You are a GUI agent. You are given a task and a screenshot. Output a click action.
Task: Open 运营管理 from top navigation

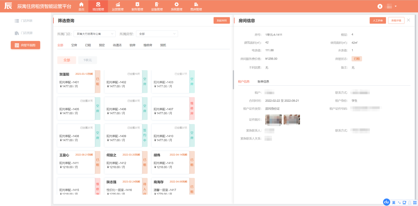(118, 4)
